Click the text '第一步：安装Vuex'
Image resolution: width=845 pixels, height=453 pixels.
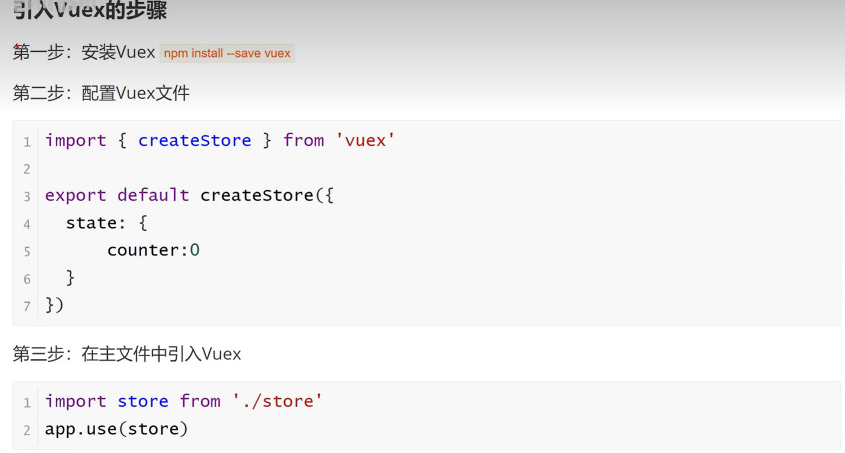[x=84, y=52]
